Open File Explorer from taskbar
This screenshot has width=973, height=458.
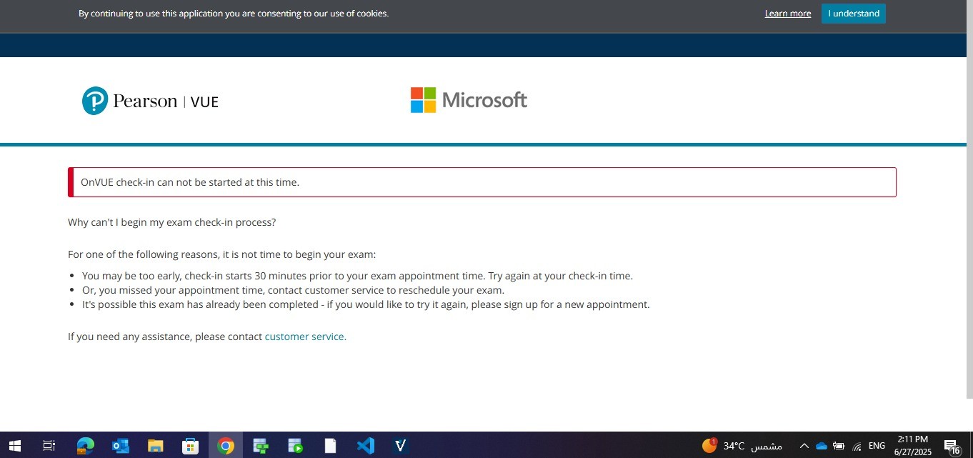156,446
